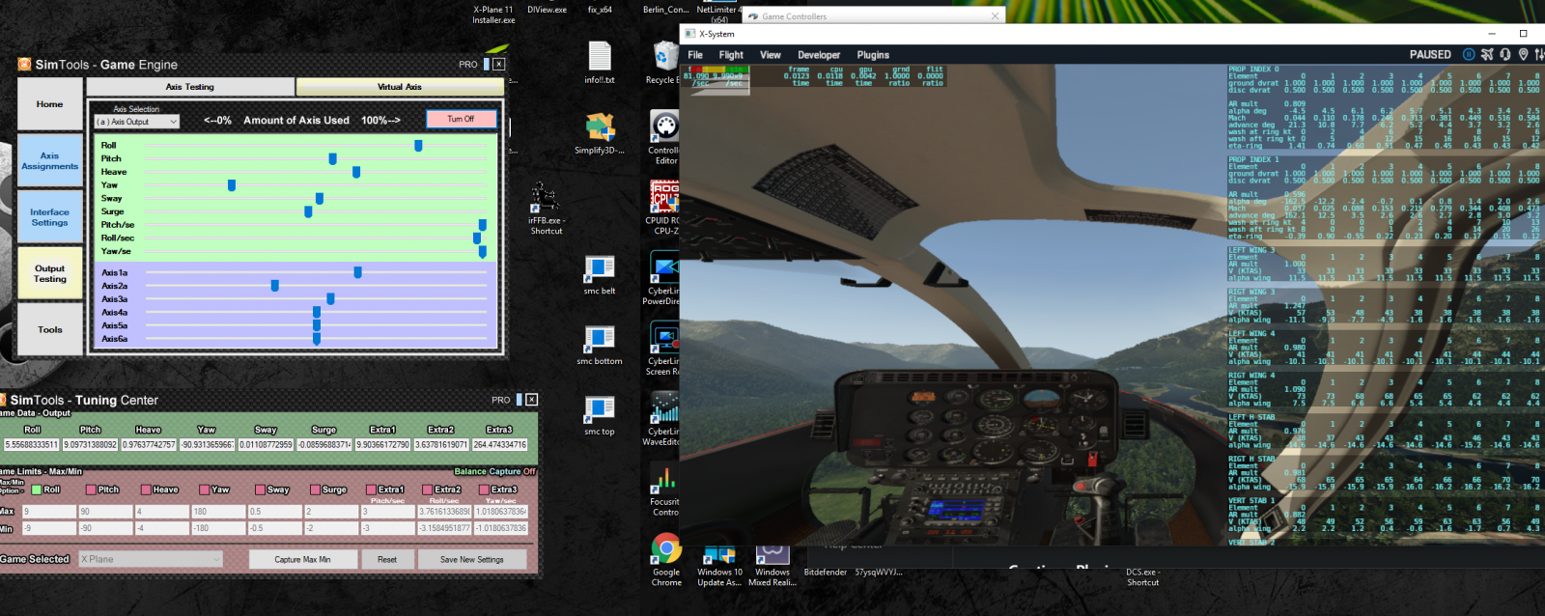This screenshot has height=616, width=1545.
Task: Open the infoll.txt desktop file
Action: pyautogui.click(x=600, y=62)
